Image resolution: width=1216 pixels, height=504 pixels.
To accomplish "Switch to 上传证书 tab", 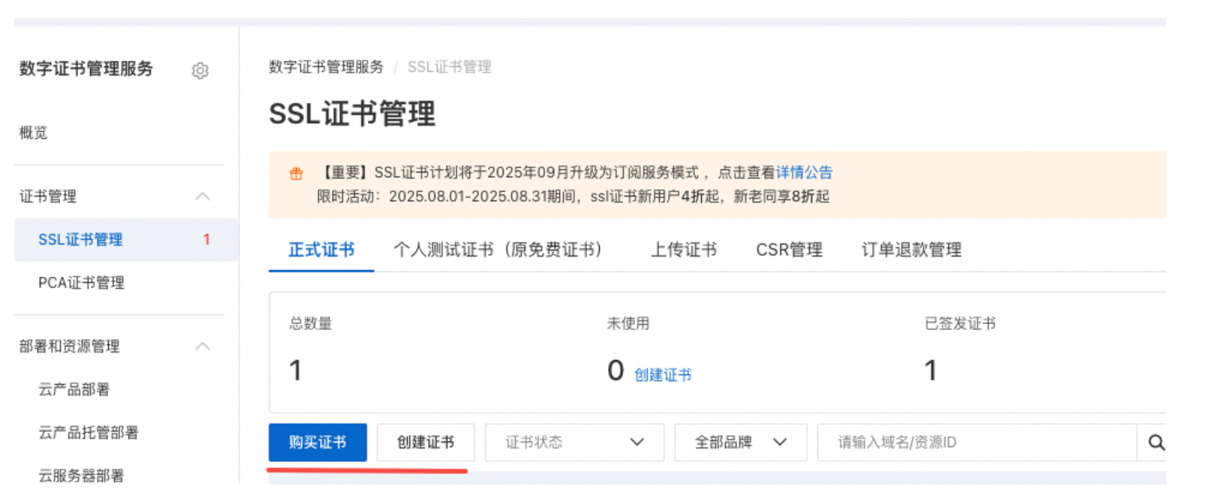I will coord(683,250).
